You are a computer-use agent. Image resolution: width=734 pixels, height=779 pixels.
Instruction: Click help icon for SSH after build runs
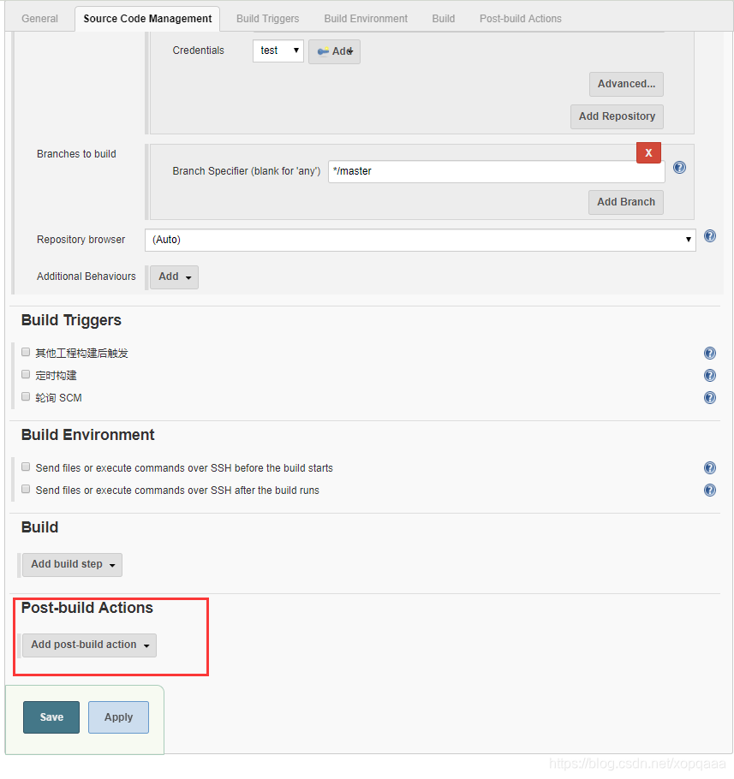(x=709, y=490)
